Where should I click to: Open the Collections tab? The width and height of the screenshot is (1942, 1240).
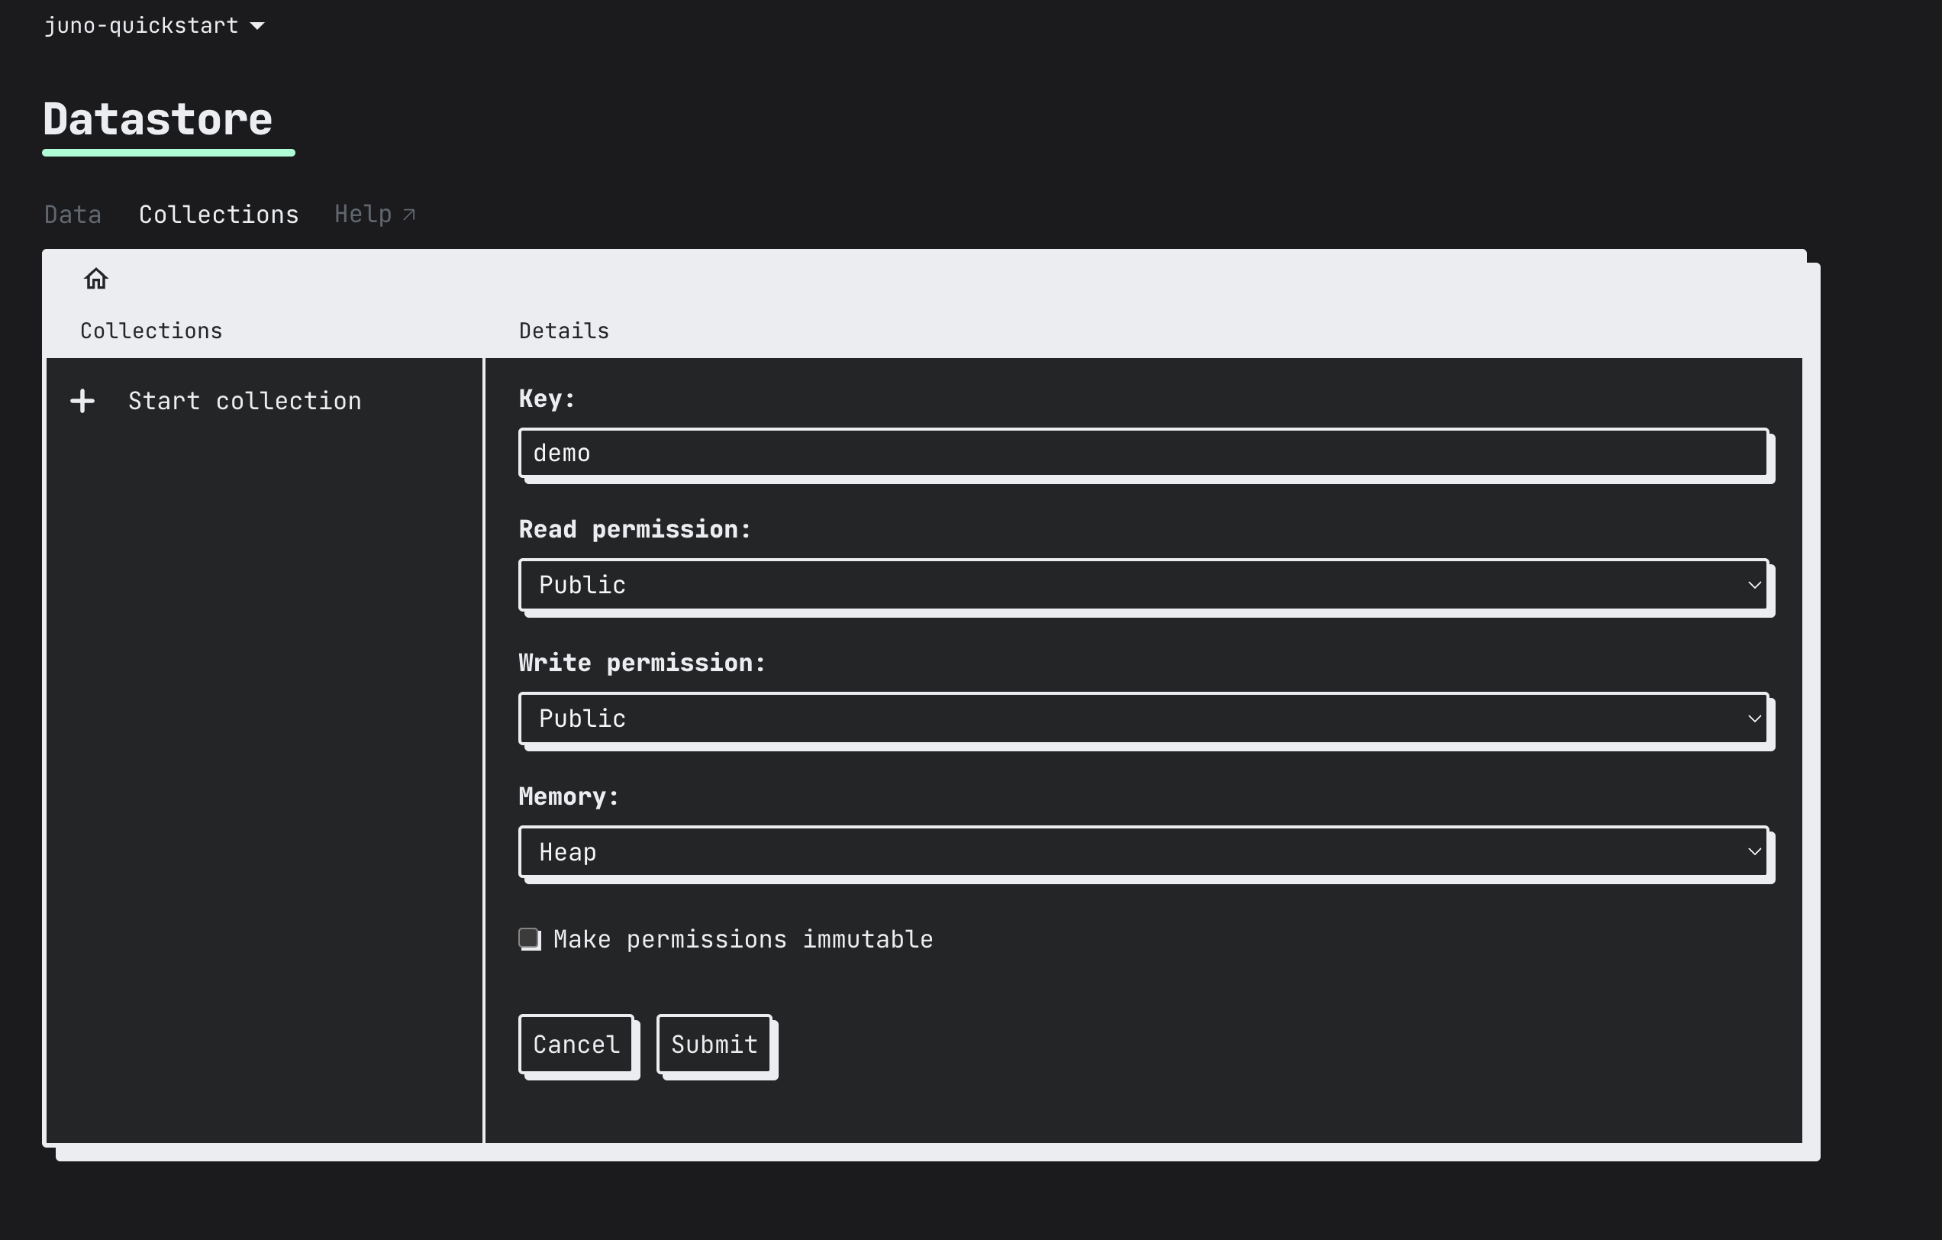coord(218,214)
